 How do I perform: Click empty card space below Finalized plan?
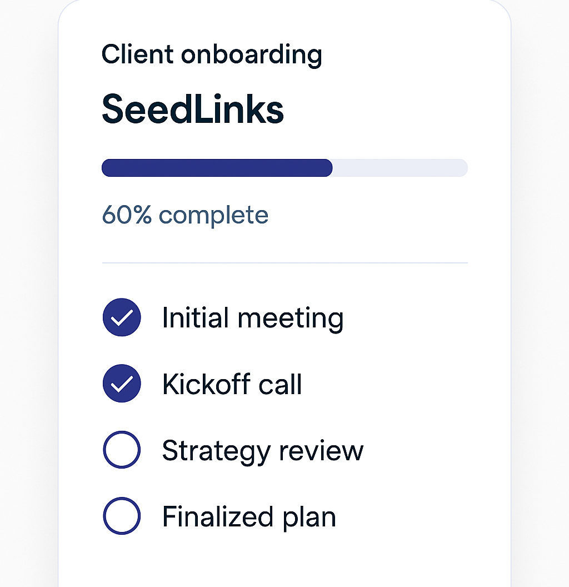click(x=284, y=561)
